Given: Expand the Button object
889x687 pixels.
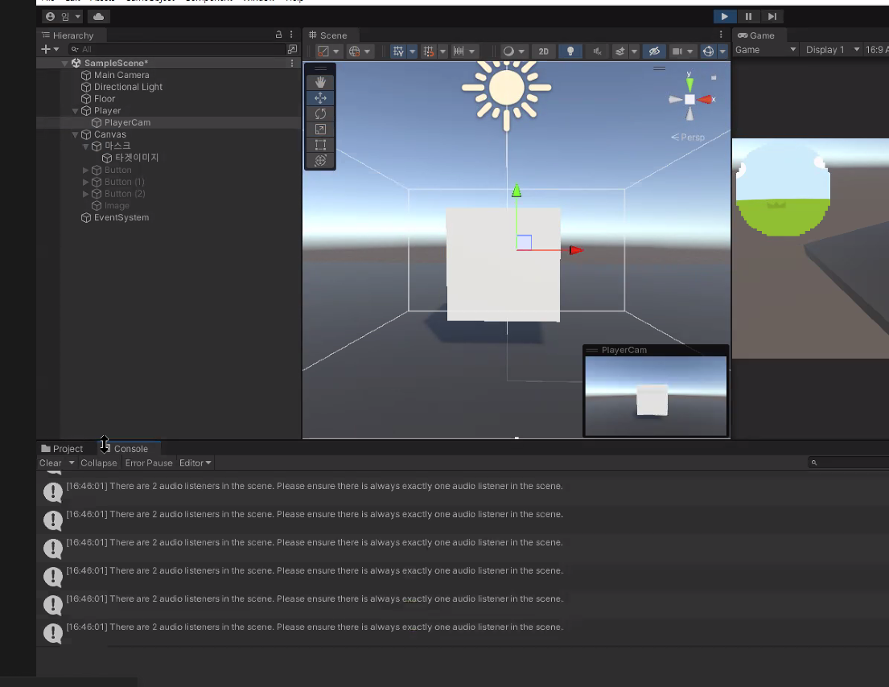Looking at the screenshot, I should coord(85,170).
